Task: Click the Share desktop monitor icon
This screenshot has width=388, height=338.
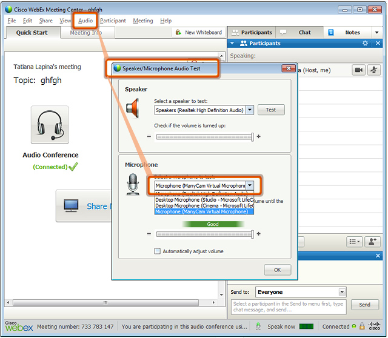Action: pyautogui.click(x=71, y=206)
